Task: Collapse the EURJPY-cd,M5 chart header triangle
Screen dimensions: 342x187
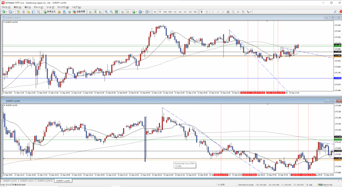Action: (x=4, y=105)
